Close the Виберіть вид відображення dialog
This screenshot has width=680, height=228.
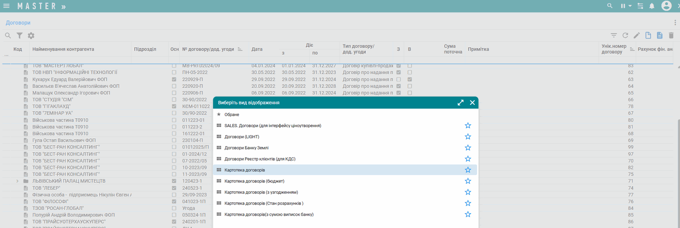click(x=472, y=103)
